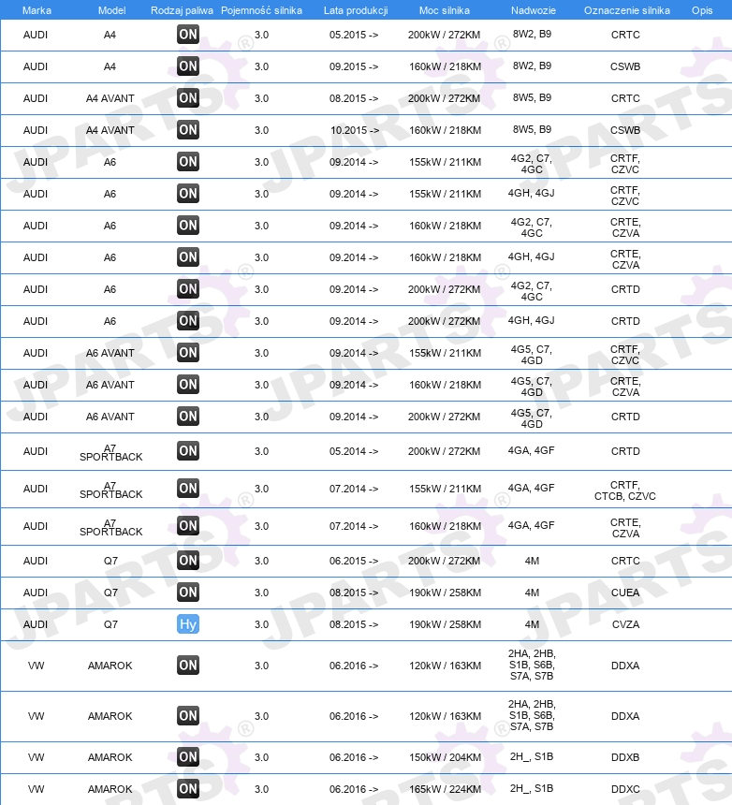Select '2H_, S1B' body in the DDXB row
732x805 pixels.
532,756
